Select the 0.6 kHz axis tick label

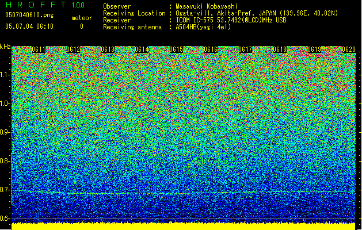[x=5, y=218]
